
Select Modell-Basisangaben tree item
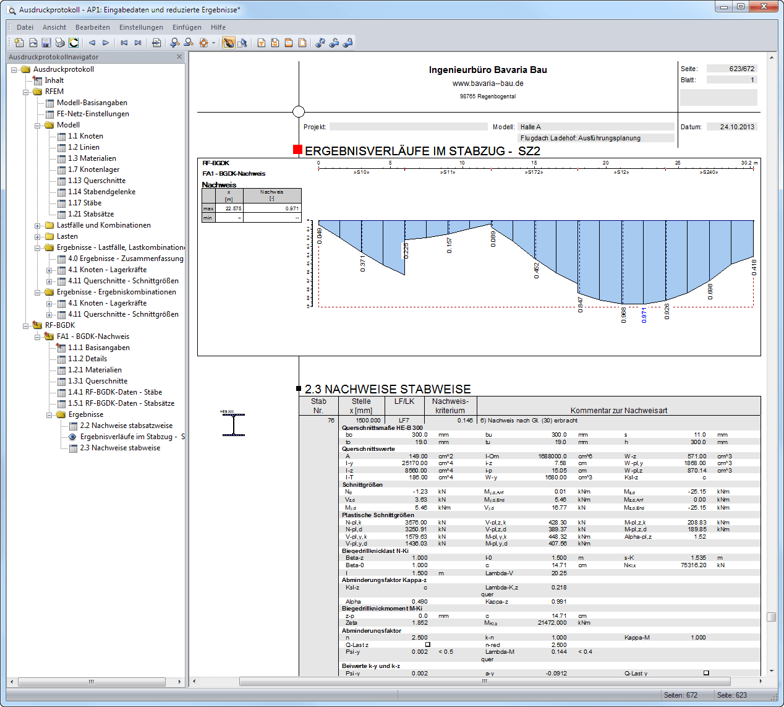(92, 103)
